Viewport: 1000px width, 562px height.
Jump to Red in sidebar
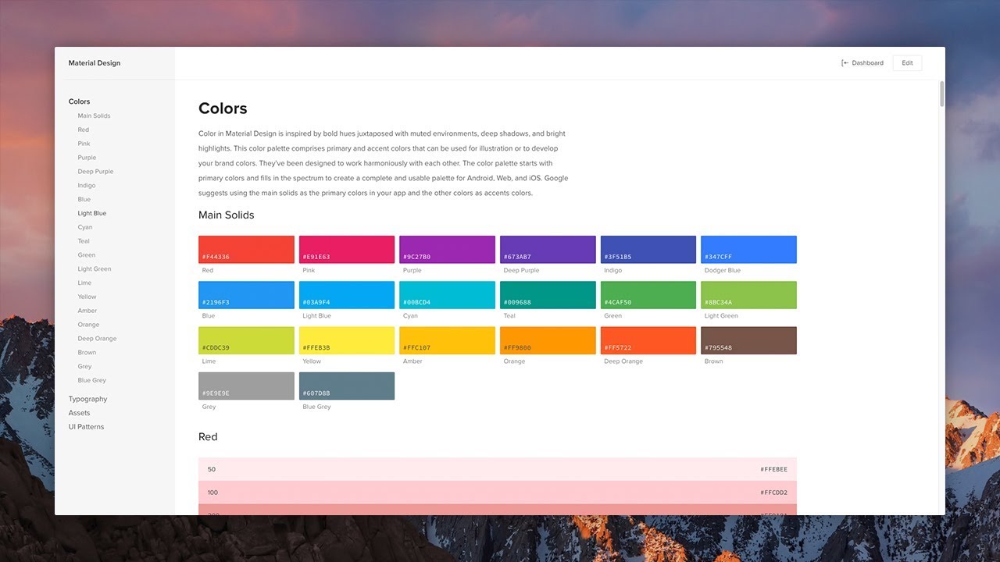[84, 130]
